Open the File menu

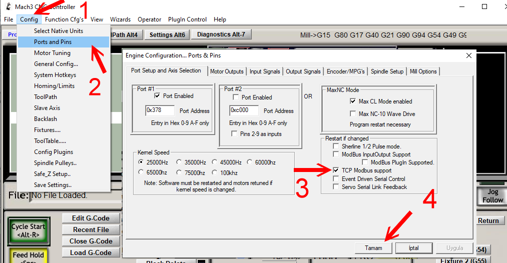[x=9, y=19]
